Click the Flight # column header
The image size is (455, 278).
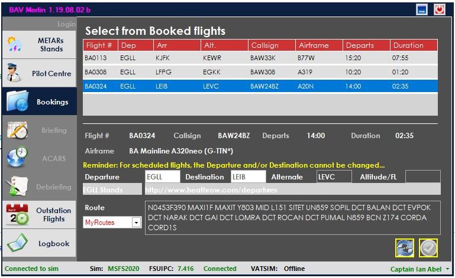pyautogui.click(x=101, y=45)
